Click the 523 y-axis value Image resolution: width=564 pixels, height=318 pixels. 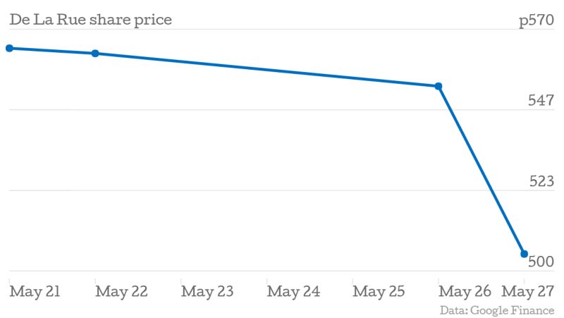[x=541, y=181]
